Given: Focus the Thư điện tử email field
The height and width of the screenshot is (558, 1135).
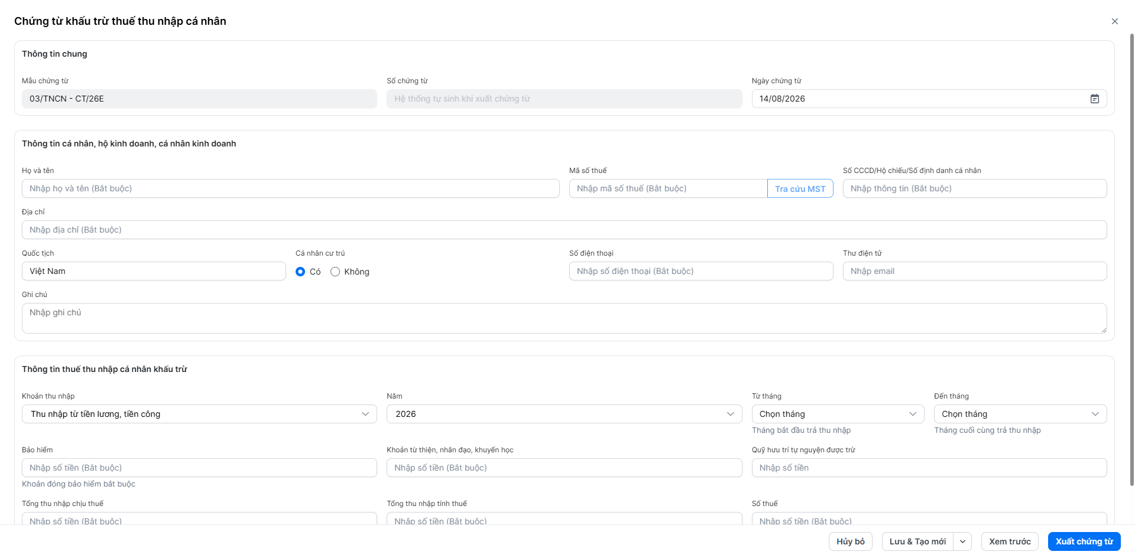Looking at the screenshot, I should (x=975, y=271).
